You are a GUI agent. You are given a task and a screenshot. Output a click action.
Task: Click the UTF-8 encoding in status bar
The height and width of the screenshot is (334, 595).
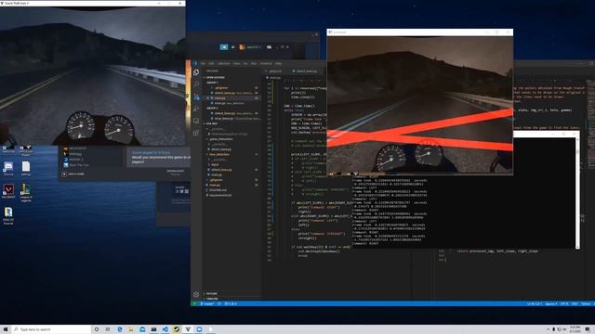point(564,303)
